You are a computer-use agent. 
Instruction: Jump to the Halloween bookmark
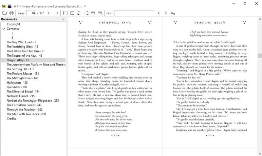point(17,82)
